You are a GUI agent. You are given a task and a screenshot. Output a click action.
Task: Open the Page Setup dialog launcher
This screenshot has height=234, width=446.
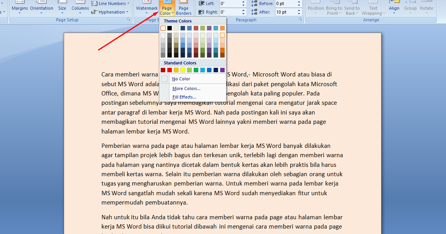pos(129,19)
